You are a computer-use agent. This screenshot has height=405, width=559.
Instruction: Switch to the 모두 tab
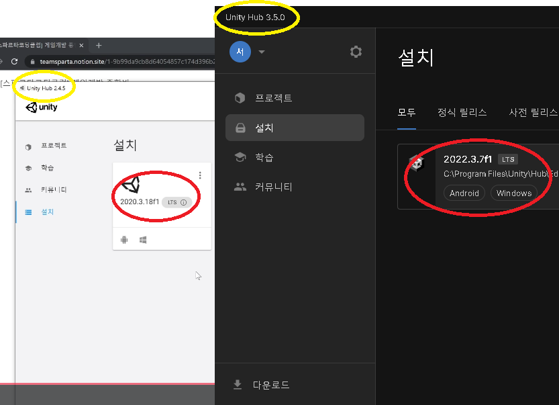coord(407,112)
